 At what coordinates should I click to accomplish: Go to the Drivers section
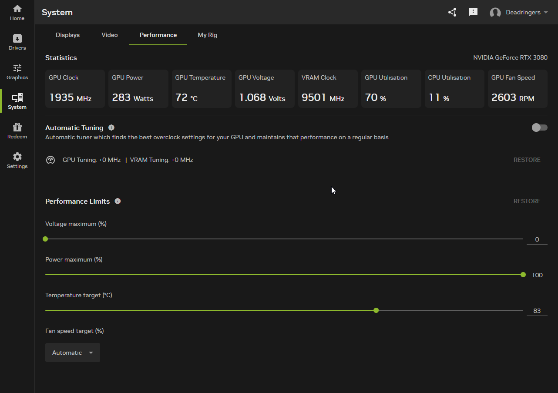click(17, 42)
